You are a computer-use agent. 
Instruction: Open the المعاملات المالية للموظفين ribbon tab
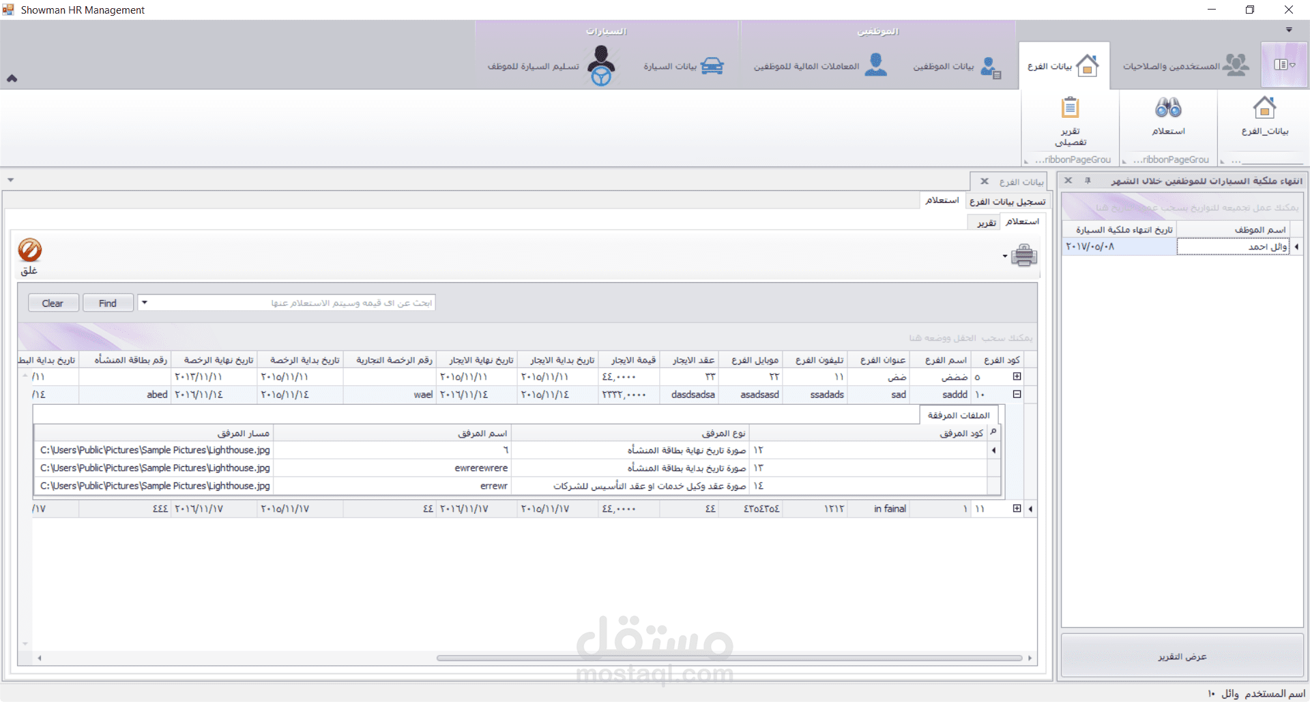point(821,66)
